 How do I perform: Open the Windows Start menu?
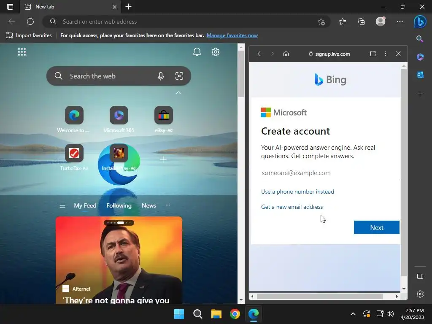[x=179, y=314]
